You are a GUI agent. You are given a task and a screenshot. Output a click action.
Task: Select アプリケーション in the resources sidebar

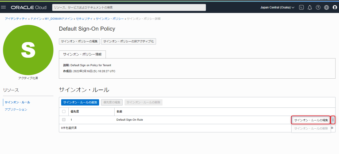click(x=16, y=109)
